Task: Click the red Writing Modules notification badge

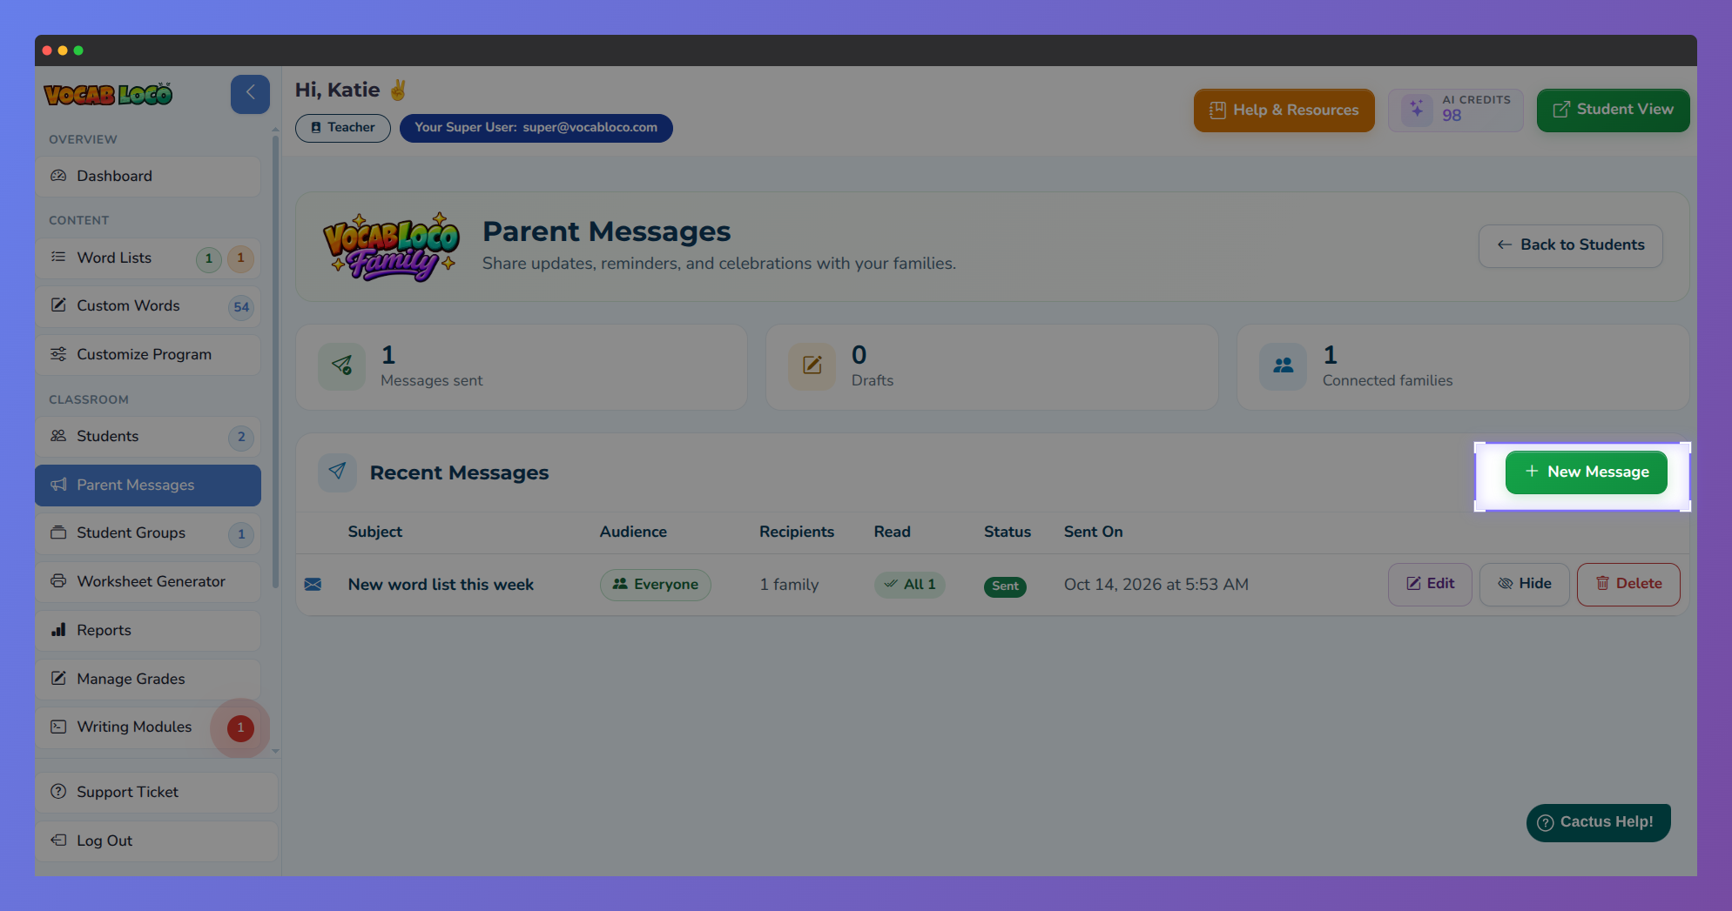Action: tap(240, 728)
